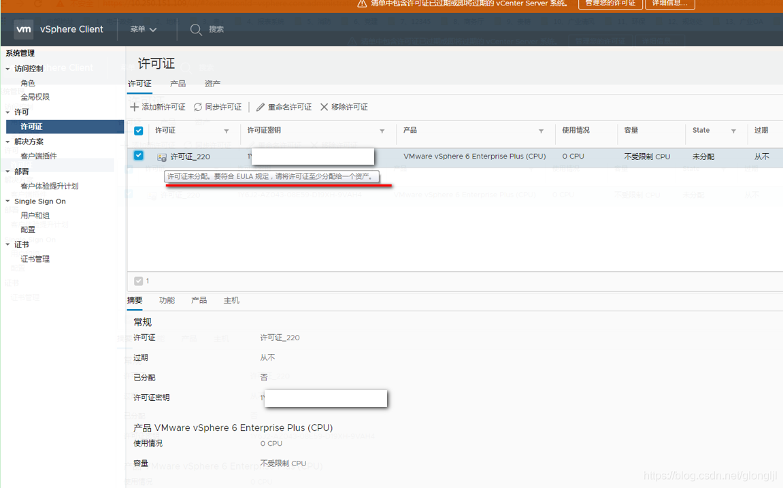Select 全局权限 in the sidebar

point(35,97)
